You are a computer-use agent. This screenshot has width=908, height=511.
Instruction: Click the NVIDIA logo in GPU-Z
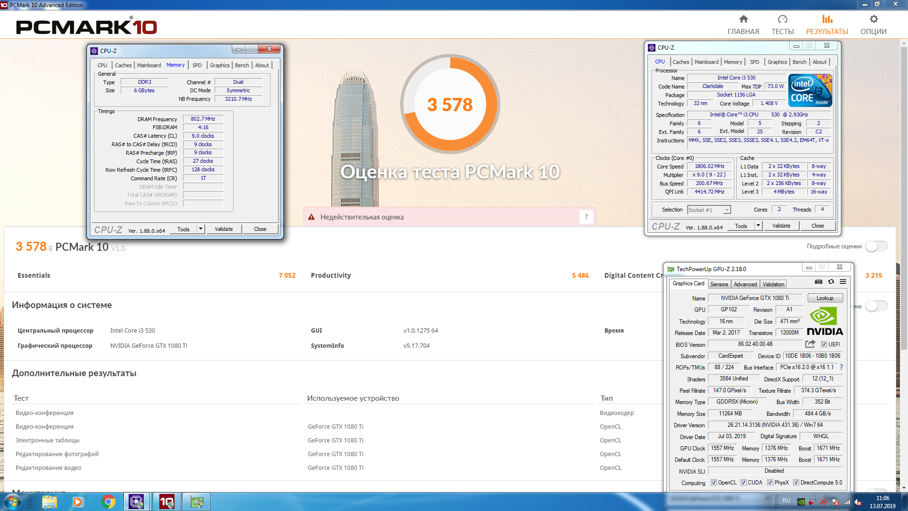(x=824, y=321)
